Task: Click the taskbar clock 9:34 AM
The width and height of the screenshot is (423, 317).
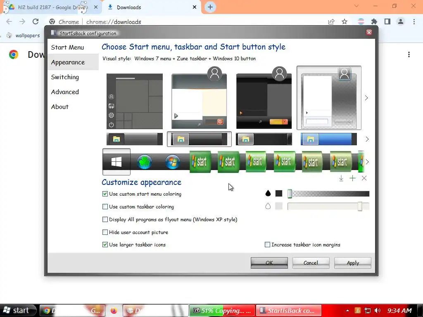Action: (x=399, y=310)
